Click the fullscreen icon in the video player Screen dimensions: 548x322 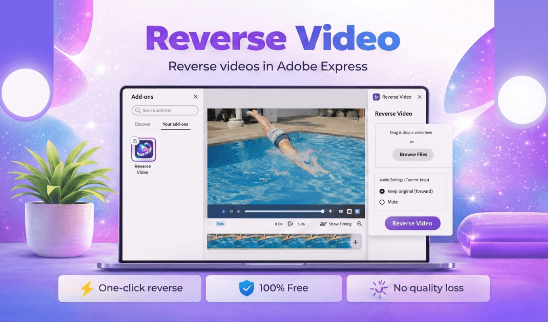pyautogui.click(x=358, y=211)
